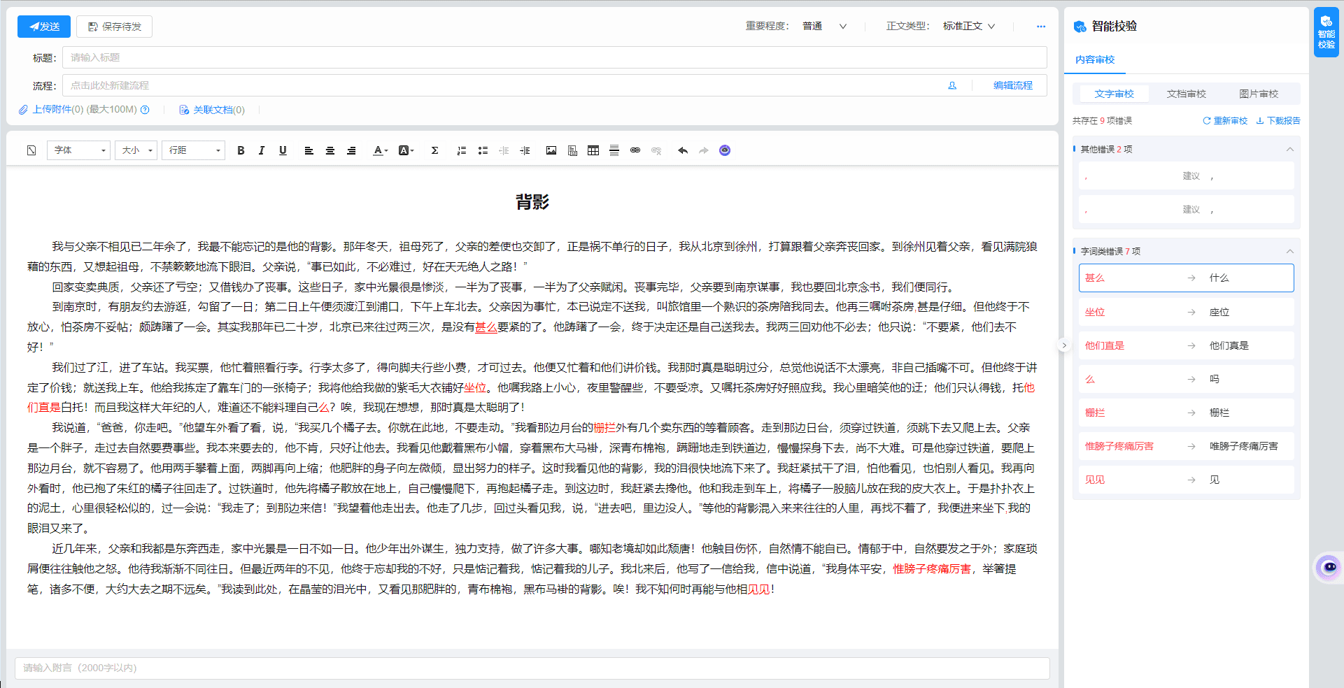This screenshot has height=688, width=1344.
Task: Click the 发送 send button
Action: [44, 27]
